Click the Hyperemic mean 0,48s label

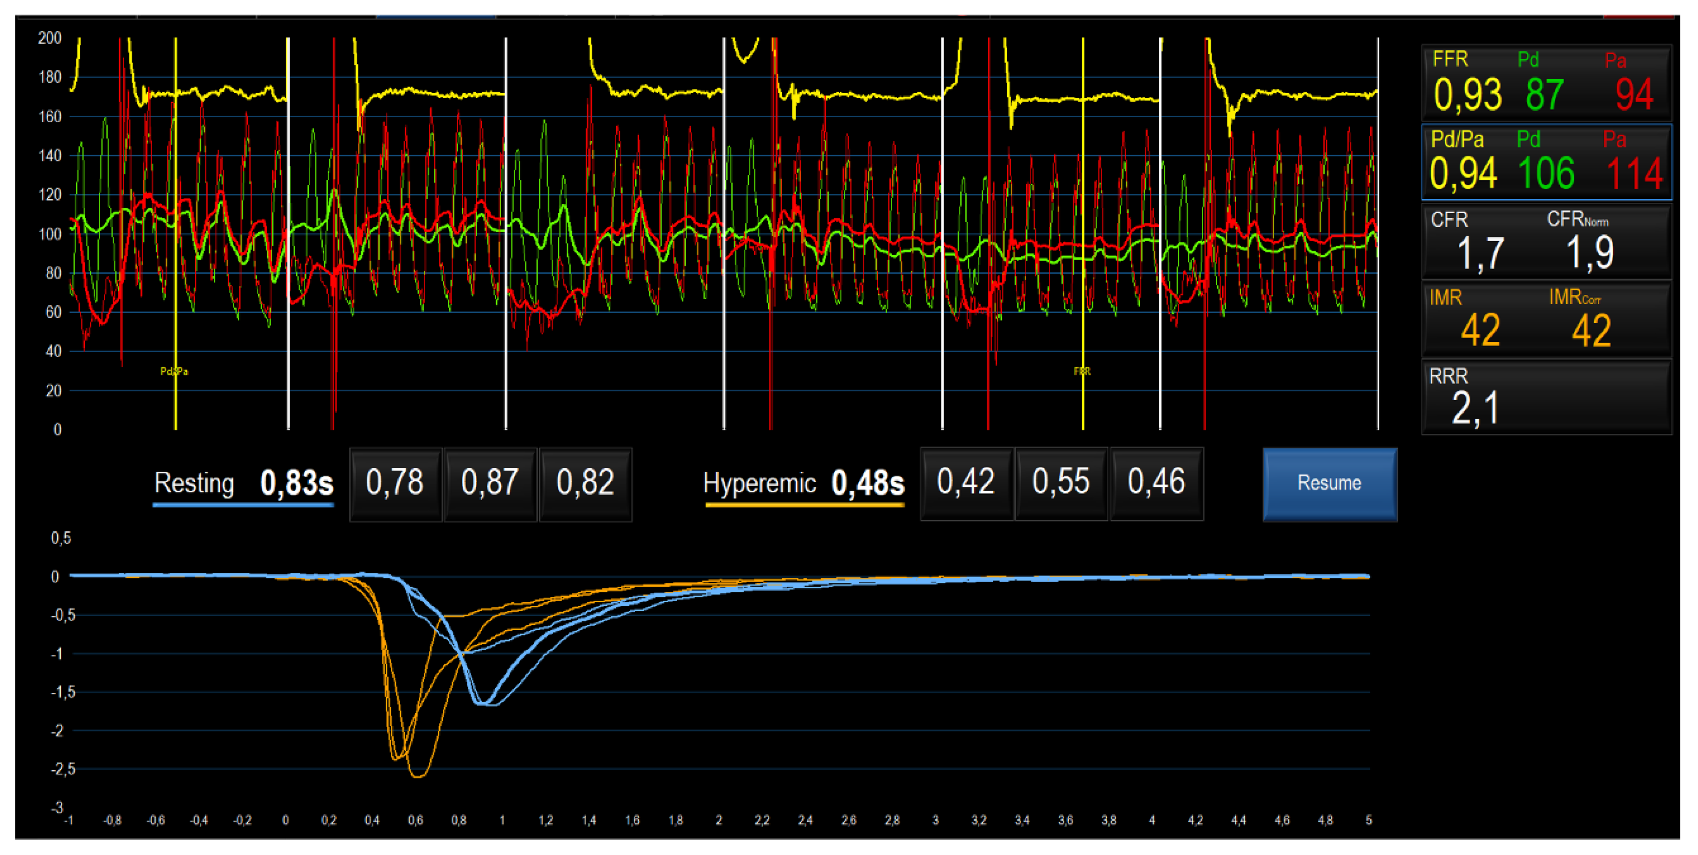pos(804,484)
